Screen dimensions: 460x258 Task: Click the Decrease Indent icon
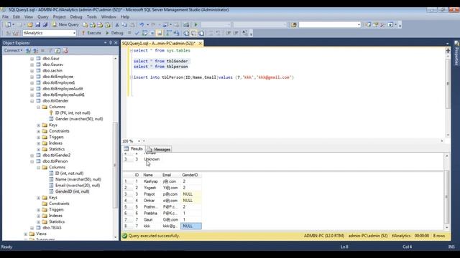click(229, 33)
